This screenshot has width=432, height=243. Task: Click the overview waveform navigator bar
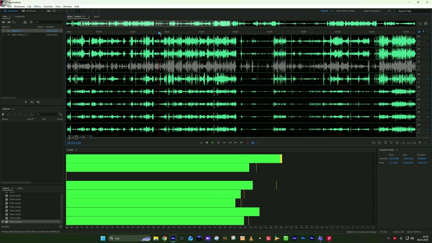241,24
